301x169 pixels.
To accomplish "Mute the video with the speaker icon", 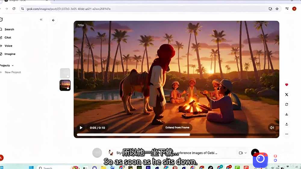I will point(272,128).
